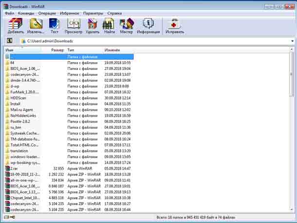Sort by the Размер column header
This screenshot has width=297, height=223.
[54, 50]
